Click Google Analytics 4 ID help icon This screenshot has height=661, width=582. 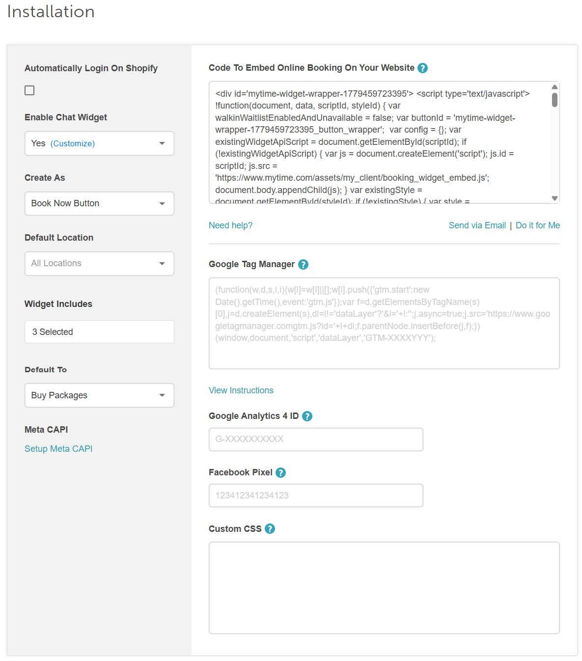(307, 416)
